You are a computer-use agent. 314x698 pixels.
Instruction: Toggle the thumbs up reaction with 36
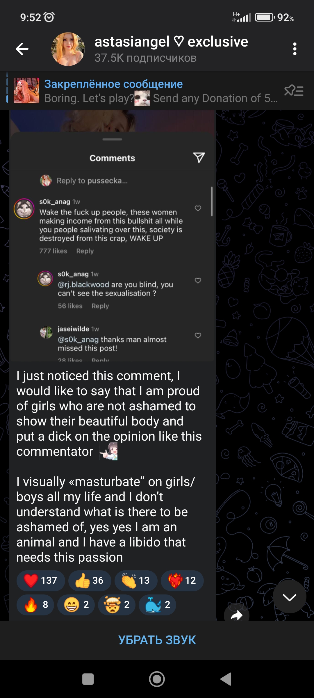coord(90,581)
